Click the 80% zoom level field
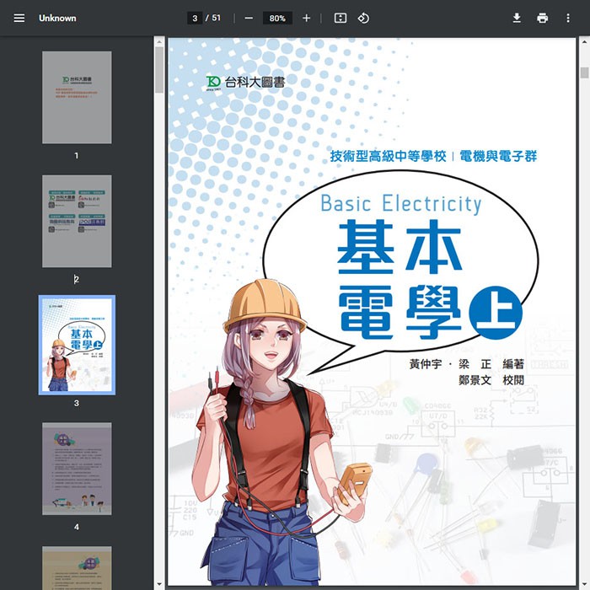This screenshot has height=590, width=590. coord(277,18)
